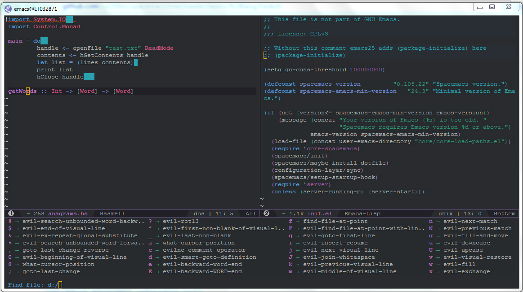Click the "test.txt" string in the Haskell buffer
The height and width of the screenshot is (292, 523).
tap(123, 48)
